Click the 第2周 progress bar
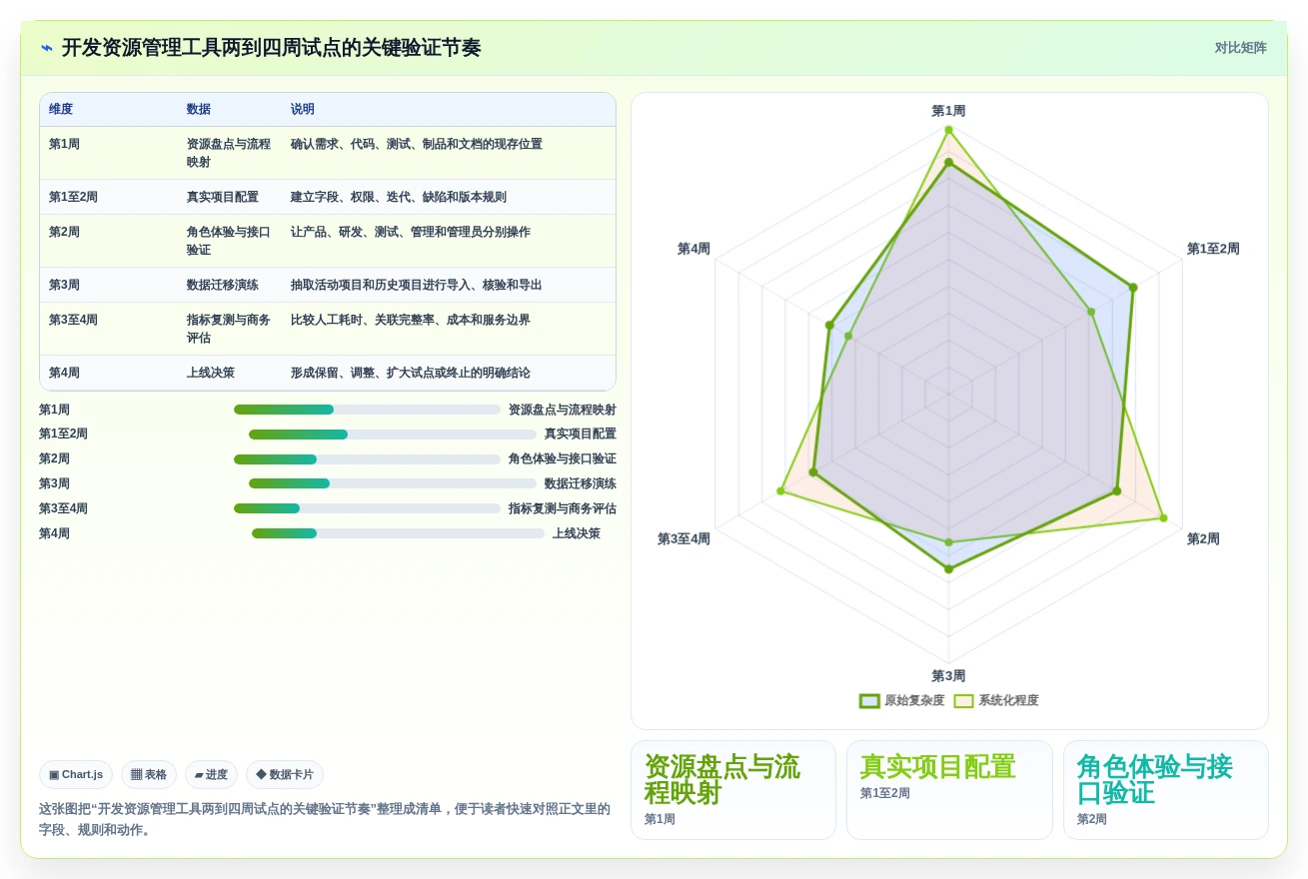 coord(367,459)
